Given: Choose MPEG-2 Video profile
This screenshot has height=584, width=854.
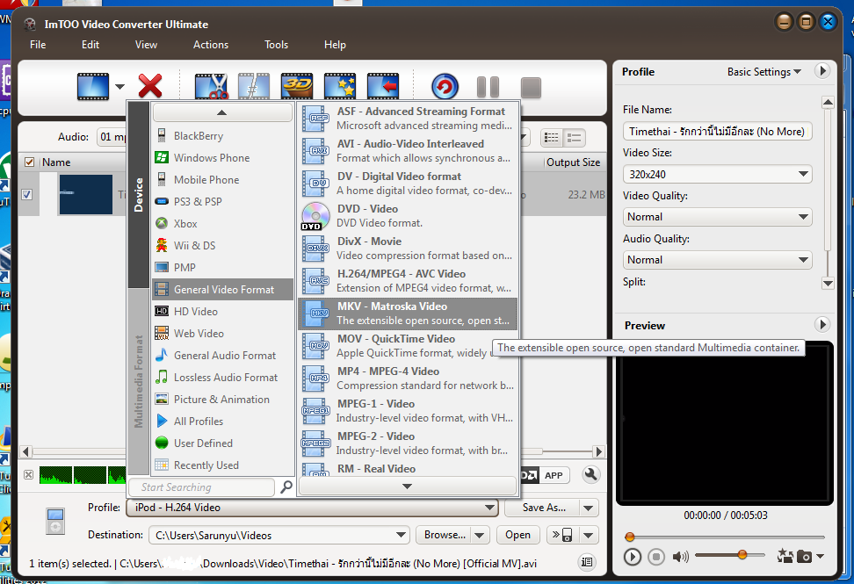Looking at the screenshot, I should (x=408, y=443).
